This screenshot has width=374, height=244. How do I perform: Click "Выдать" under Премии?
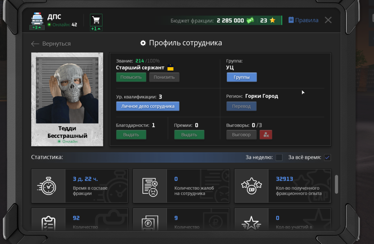tap(189, 135)
